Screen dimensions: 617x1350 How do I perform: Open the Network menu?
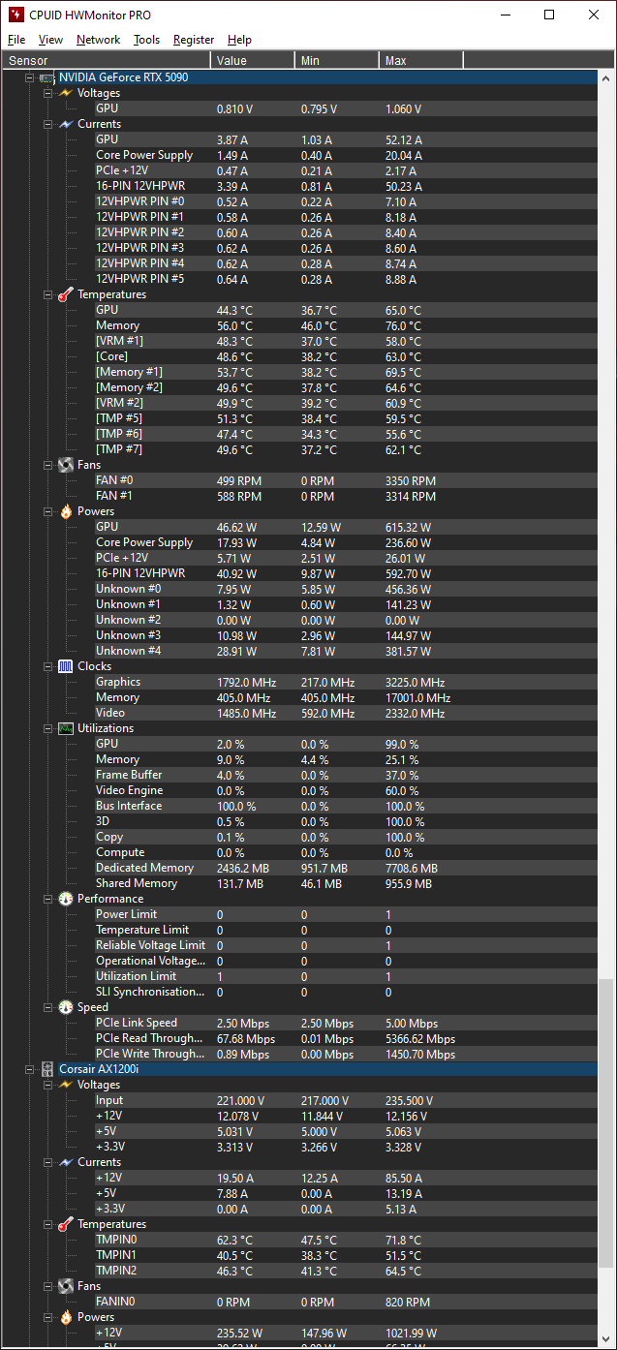pyautogui.click(x=98, y=40)
